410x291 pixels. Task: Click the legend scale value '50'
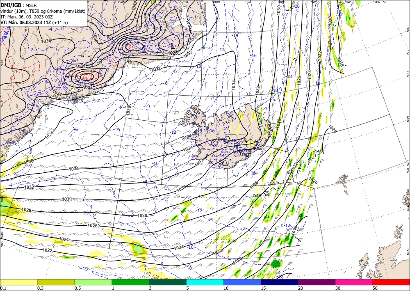(375, 288)
